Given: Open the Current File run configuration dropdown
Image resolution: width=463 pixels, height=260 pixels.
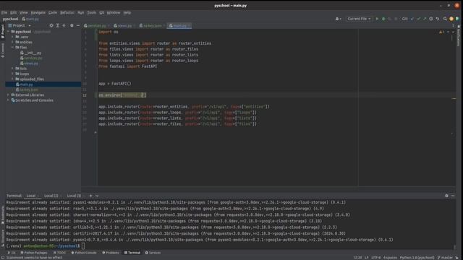Looking at the screenshot, I should click(359, 19).
